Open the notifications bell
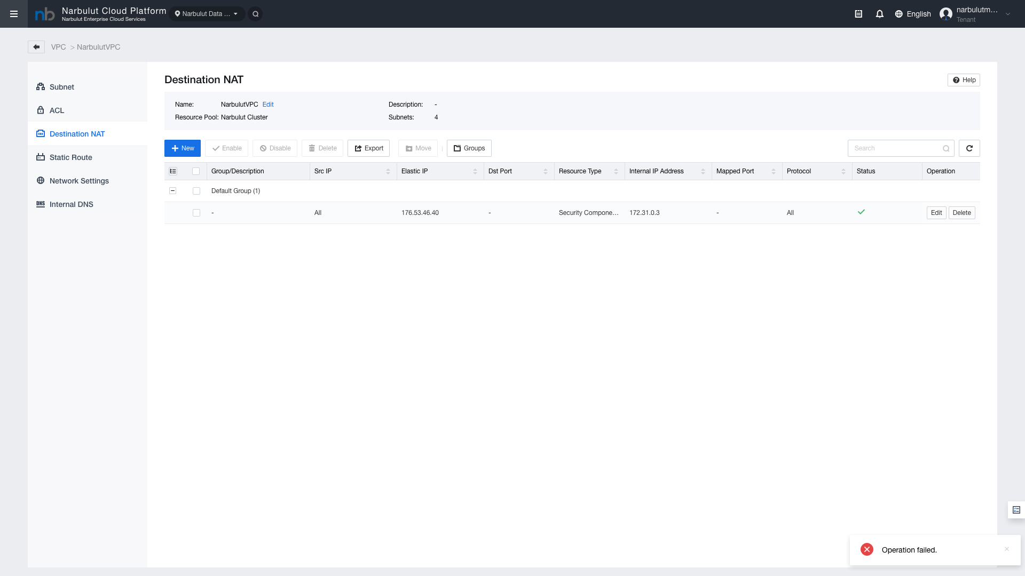The height and width of the screenshot is (576, 1025). click(880, 14)
